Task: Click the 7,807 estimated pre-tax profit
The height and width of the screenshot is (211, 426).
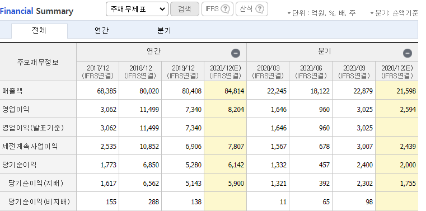Action: [236, 147]
